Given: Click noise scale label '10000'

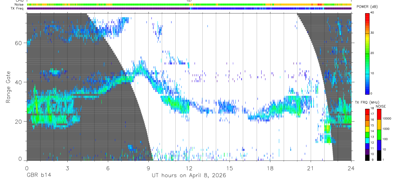Looking at the screenshot, I should pyautogui.click(x=386, y=118).
